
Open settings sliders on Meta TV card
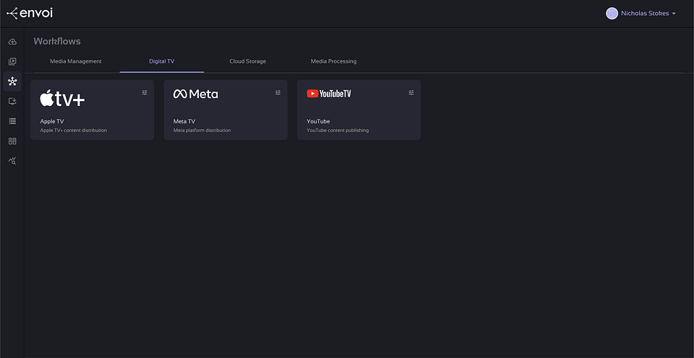278,92
